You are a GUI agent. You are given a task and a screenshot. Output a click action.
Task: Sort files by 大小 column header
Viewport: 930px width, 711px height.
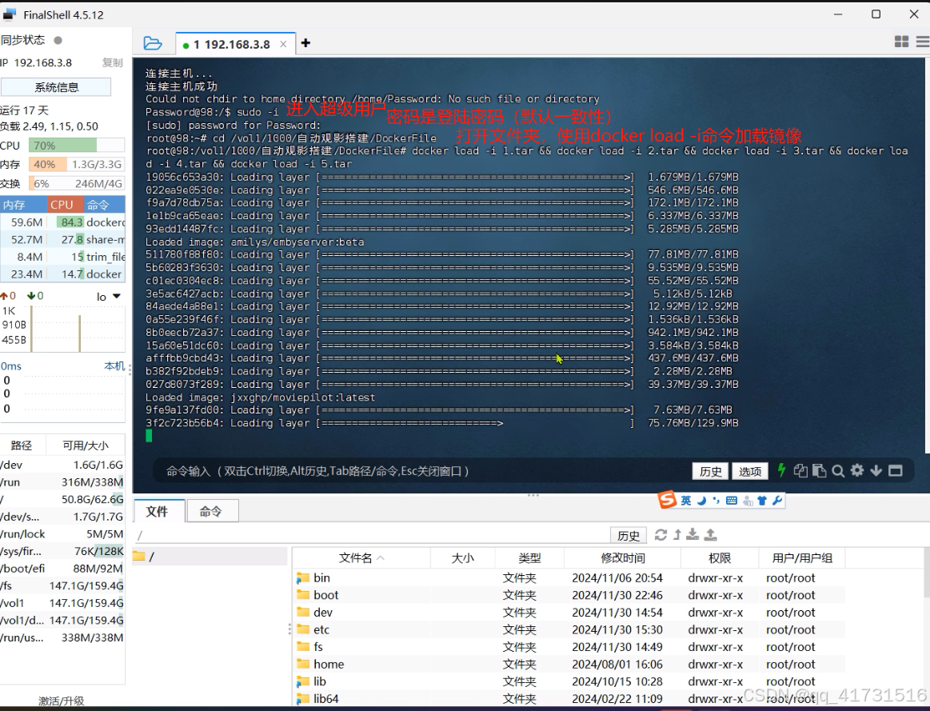[463, 558]
